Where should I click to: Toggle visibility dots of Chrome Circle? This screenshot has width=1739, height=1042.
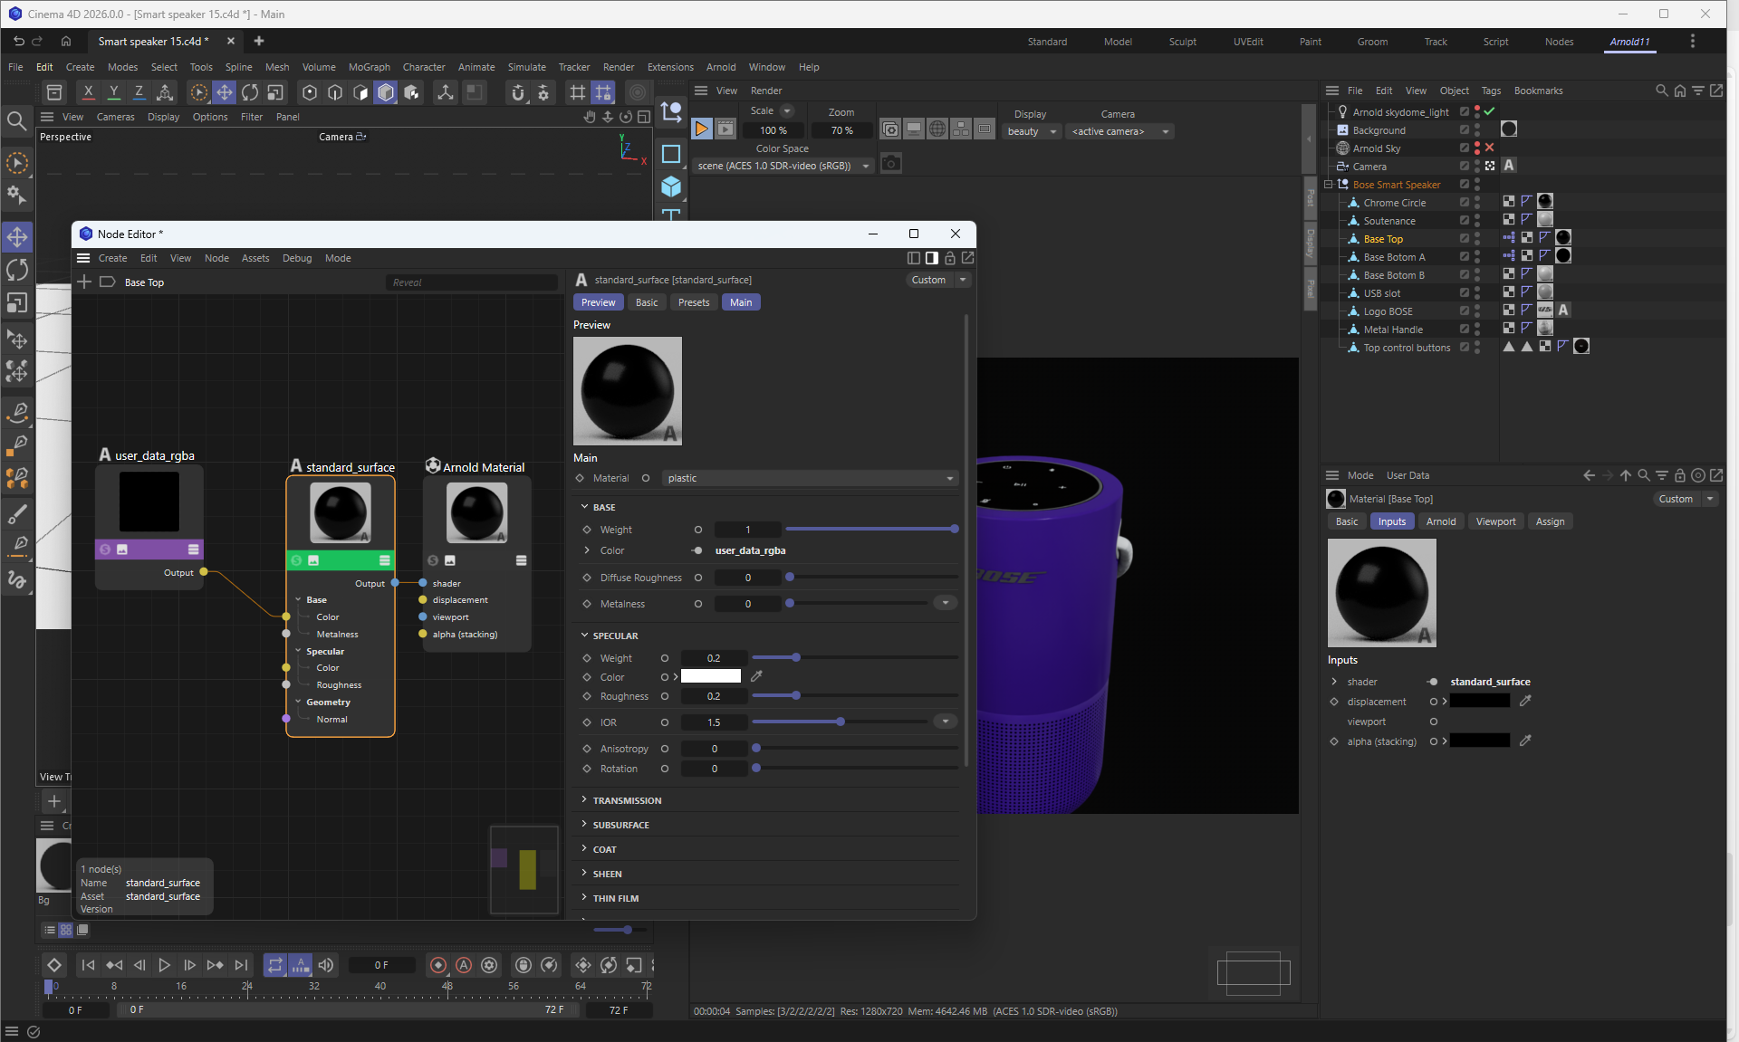[1476, 203]
